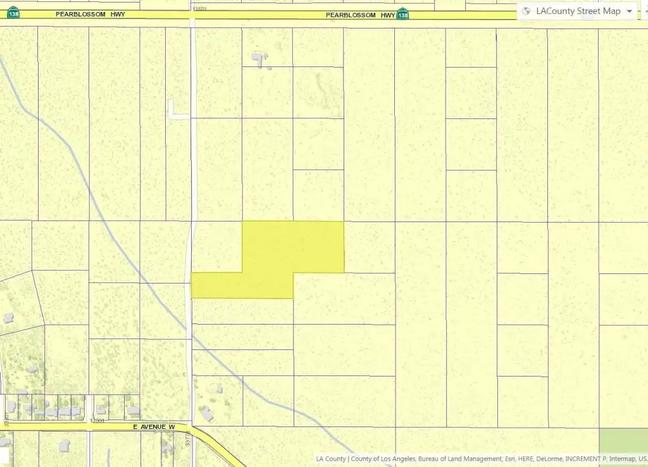Image resolution: width=648 pixels, height=467 pixels.
Task: Open the LACounty Street Map selector
Action: 578,11
